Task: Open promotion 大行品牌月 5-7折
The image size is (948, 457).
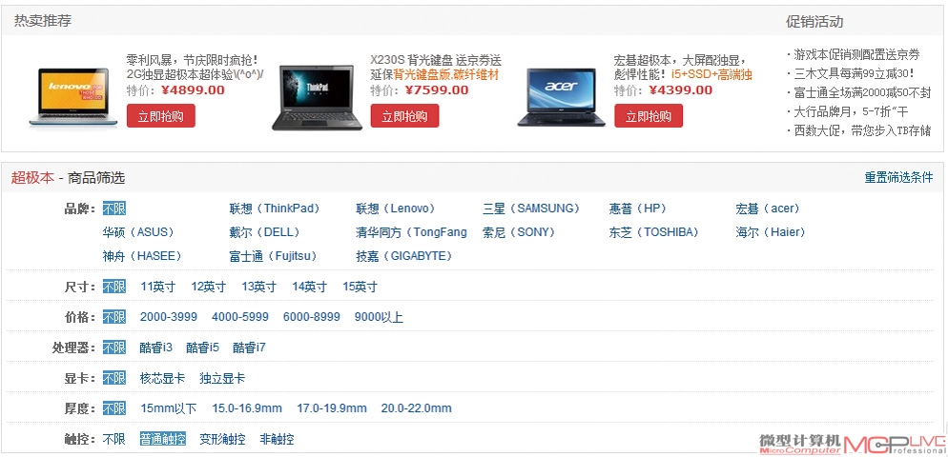Action: tap(851, 111)
